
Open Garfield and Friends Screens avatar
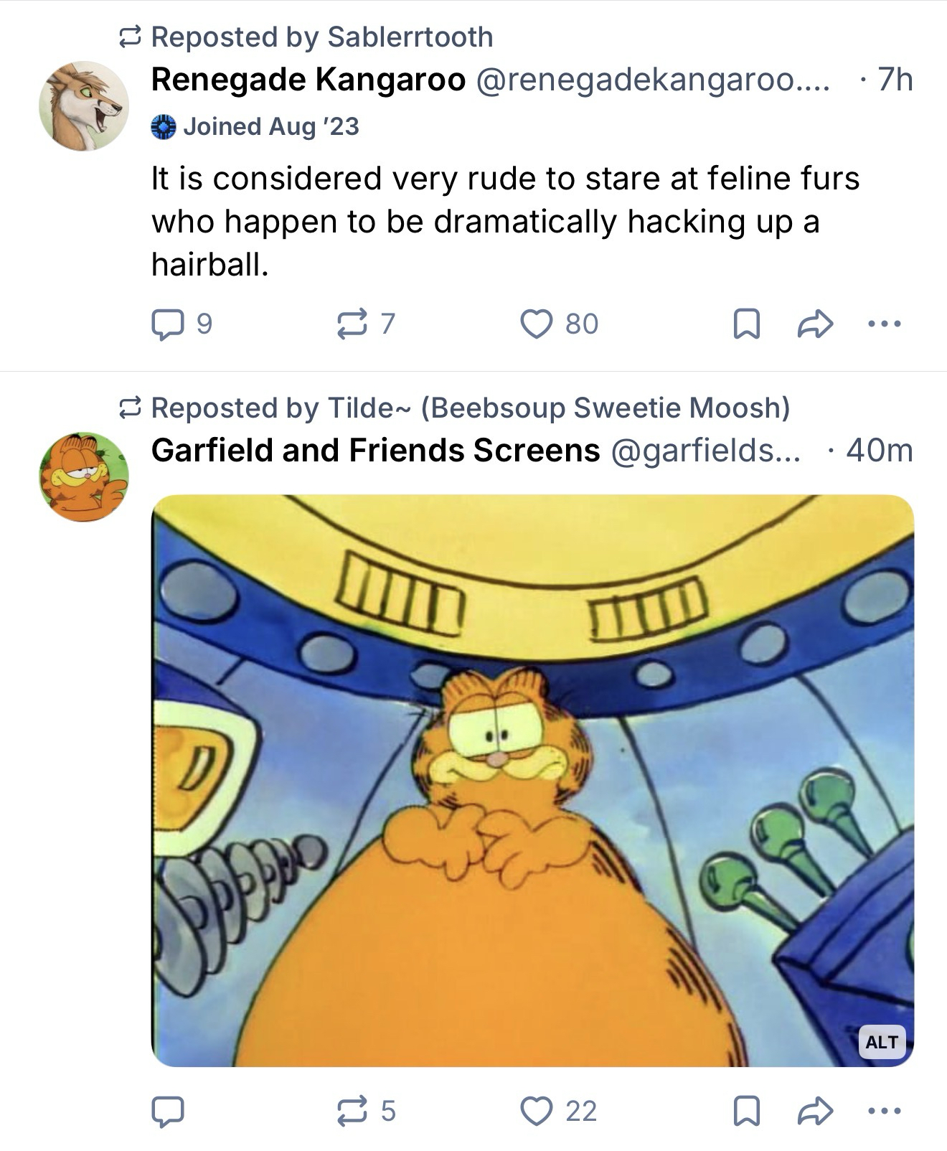point(84,476)
